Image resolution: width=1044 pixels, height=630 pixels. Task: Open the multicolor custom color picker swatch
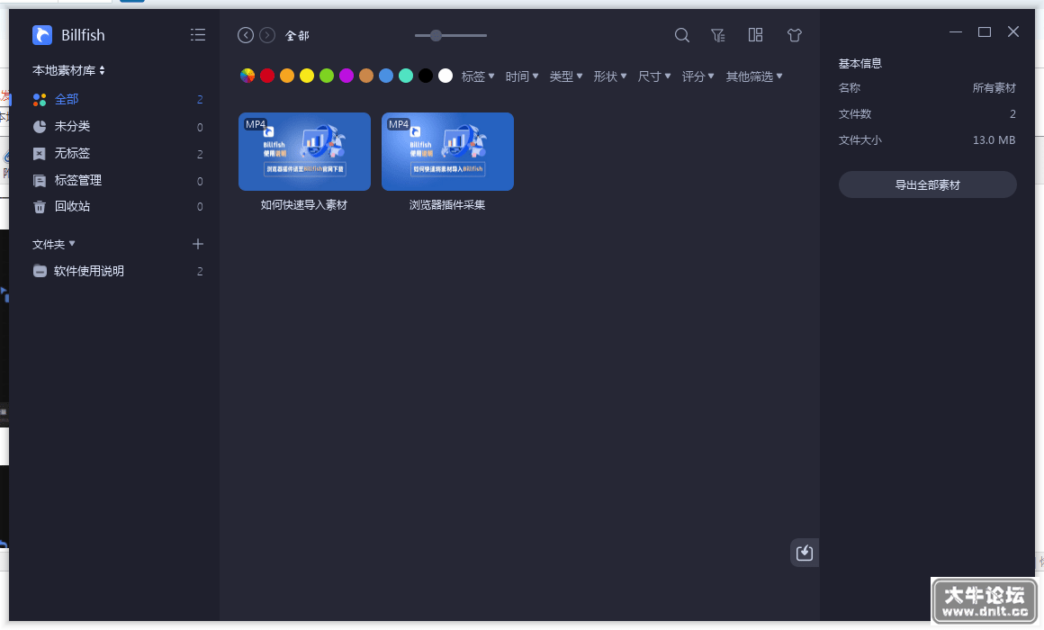[247, 76]
